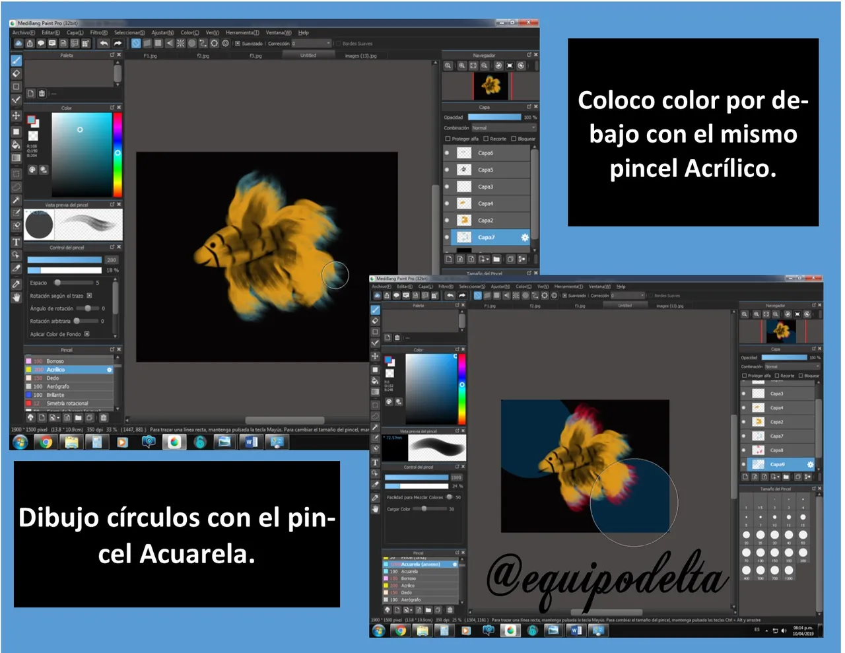Open the Archivo menu in upper-left window
The width and height of the screenshot is (845, 653).
point(23,32)
